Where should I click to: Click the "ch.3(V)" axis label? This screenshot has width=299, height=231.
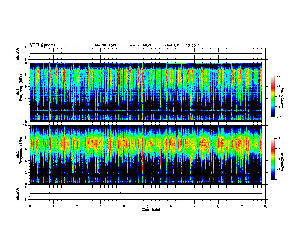pyautogui.click(x=18, y=194)
